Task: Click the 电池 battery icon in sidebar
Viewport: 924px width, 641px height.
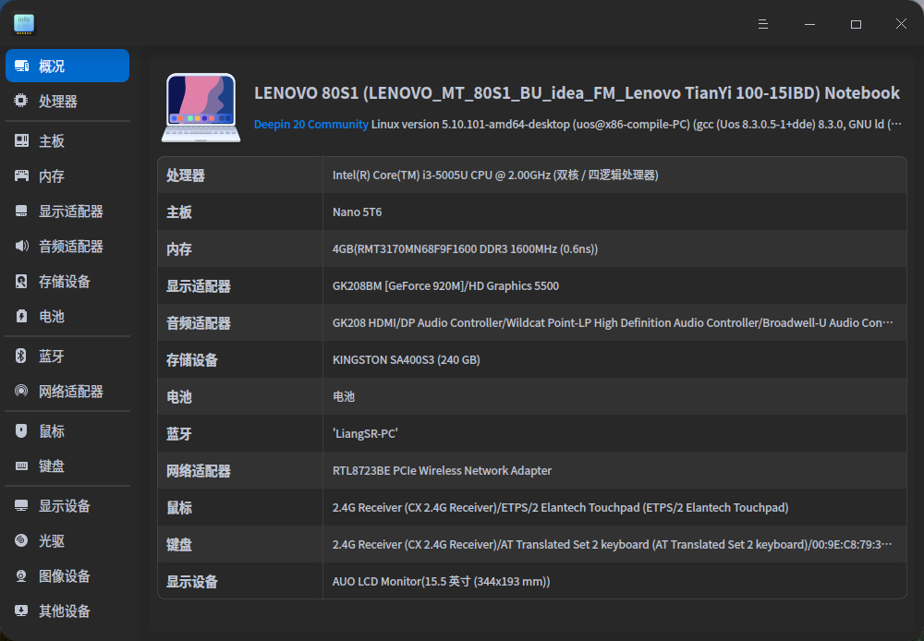Action: [20, 317]
